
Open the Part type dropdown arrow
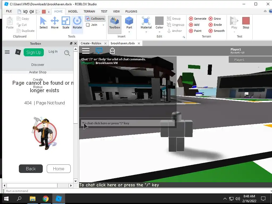(129, 32)
